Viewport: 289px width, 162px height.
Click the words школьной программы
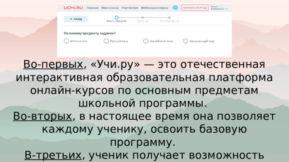click(x=143, y=103)
